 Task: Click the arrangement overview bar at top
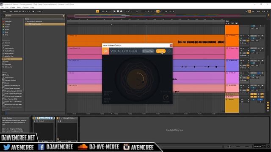(x=166, y=16)
